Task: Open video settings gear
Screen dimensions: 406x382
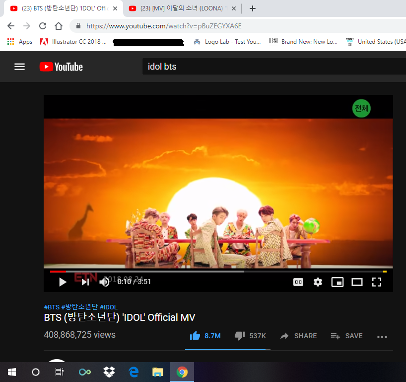Action: coord(318,282)
